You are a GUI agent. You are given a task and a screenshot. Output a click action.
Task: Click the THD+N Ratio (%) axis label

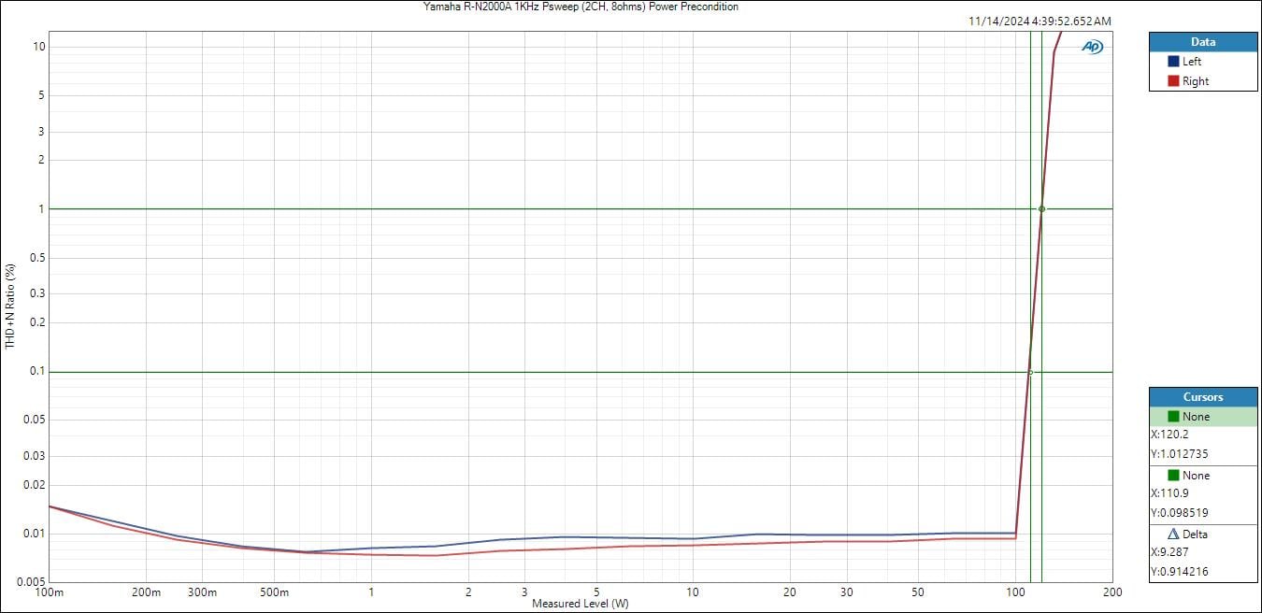click(10, 306)
